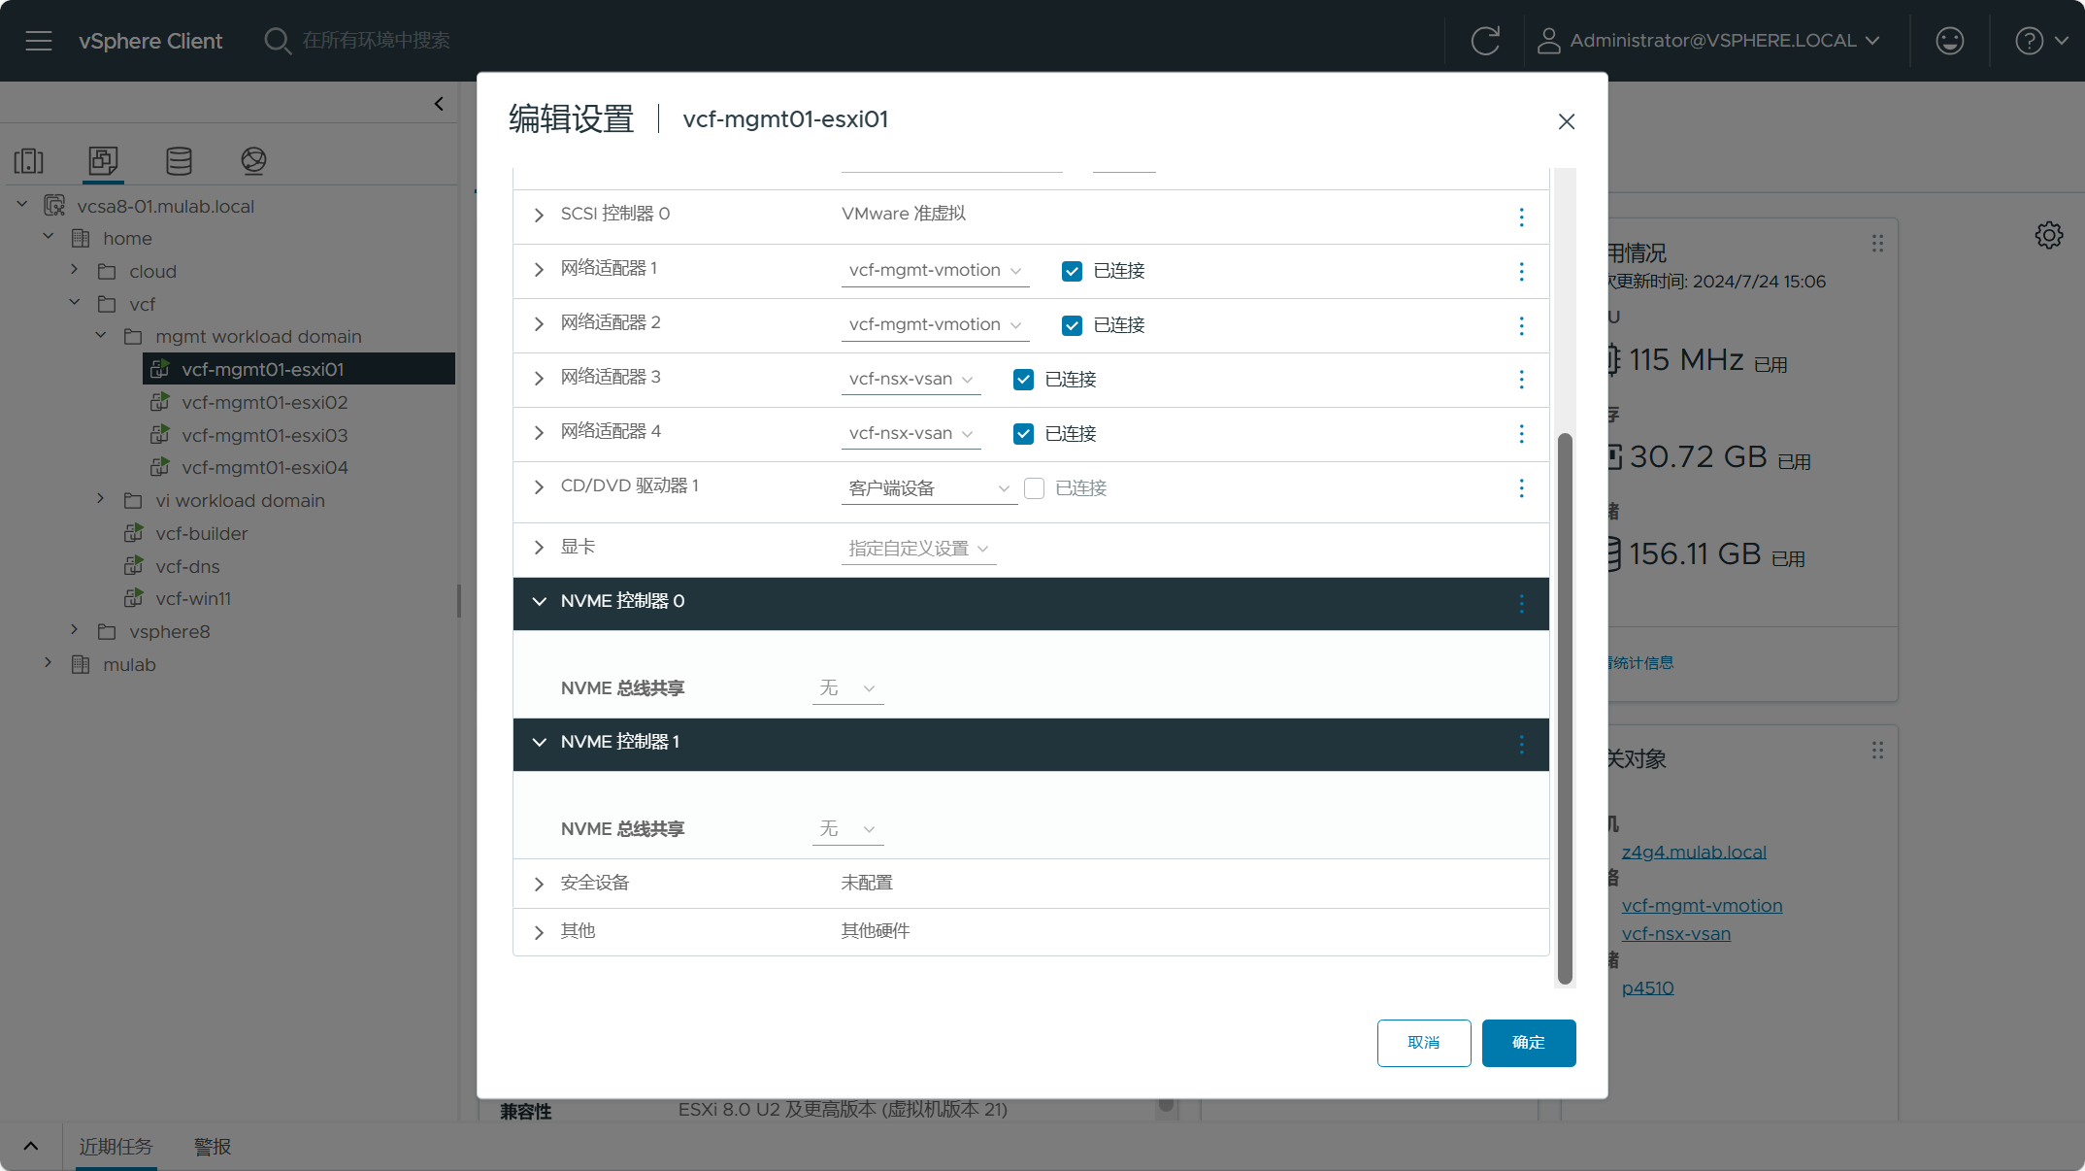Expand the mulab datacenter node
The image size is (2085, 1171).
pyautogui.click(x=48, y=663)
